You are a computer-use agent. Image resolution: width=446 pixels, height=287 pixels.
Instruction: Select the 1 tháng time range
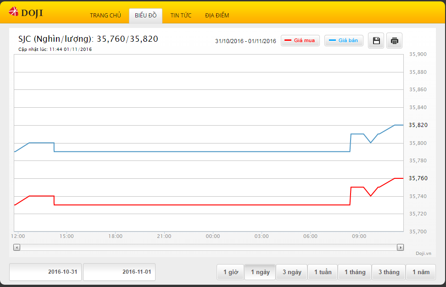coord(355,272)
